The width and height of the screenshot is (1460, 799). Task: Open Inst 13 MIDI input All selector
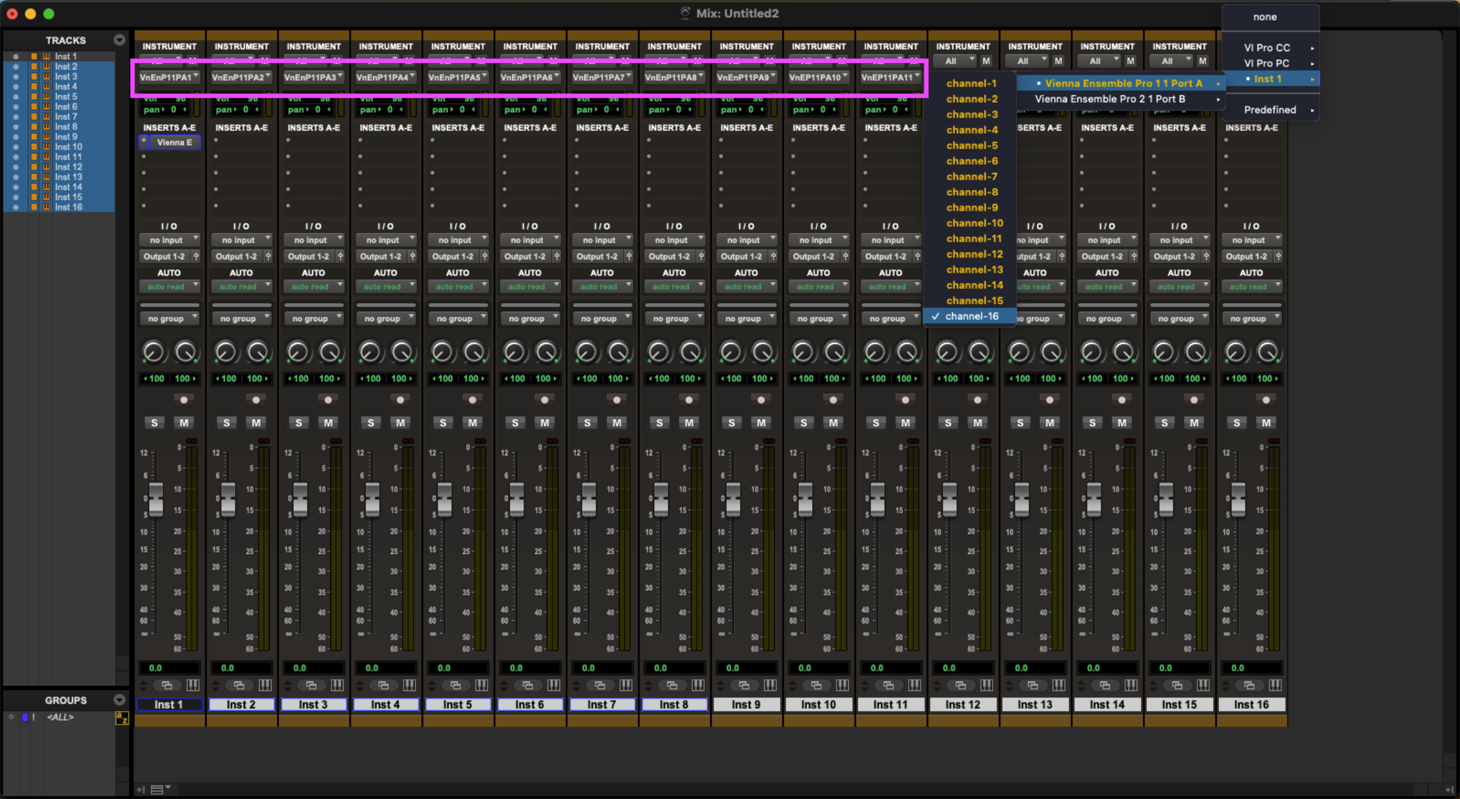(1027, 61)
